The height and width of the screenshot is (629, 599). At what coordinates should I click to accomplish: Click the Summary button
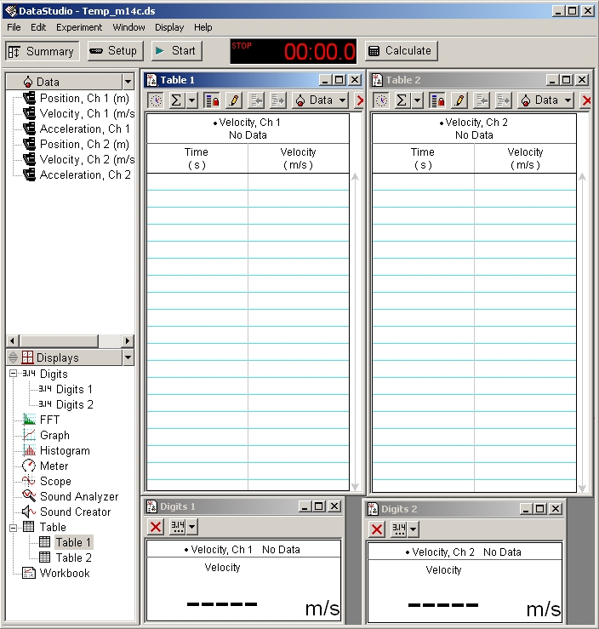pyautogui.click(x=42, y=51)
